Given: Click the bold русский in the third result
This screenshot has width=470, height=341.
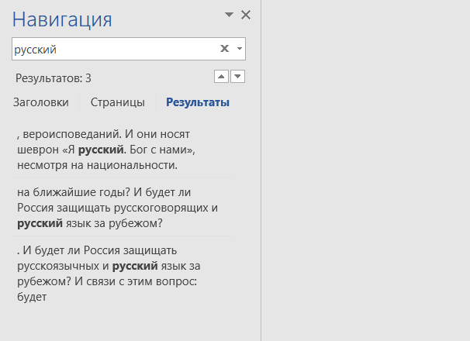Looking at the screenshot, I should 135,266.
